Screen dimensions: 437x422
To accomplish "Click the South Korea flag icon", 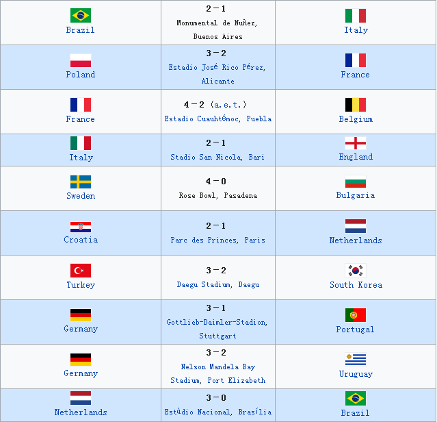I will (x=356, y=271).
